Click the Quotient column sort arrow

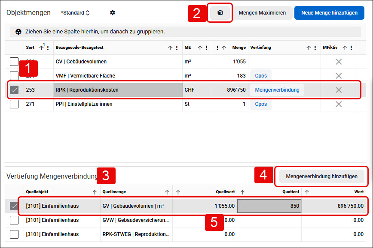[242, 192]
